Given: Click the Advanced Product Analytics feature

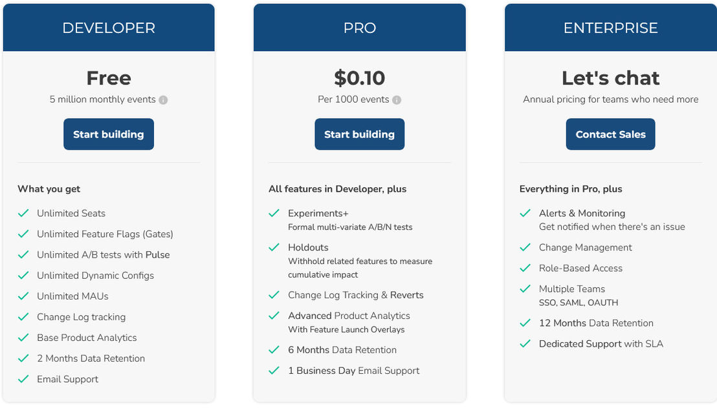Looking at the screenshot, I should [x=349, y=316].
